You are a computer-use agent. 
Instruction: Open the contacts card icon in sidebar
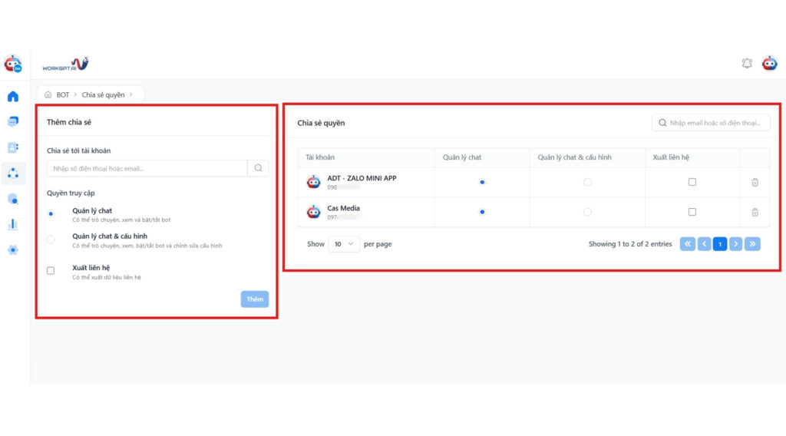tap(13, 147)
